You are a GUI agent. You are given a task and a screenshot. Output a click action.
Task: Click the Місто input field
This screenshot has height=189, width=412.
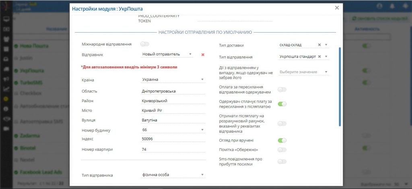[173, 111]
